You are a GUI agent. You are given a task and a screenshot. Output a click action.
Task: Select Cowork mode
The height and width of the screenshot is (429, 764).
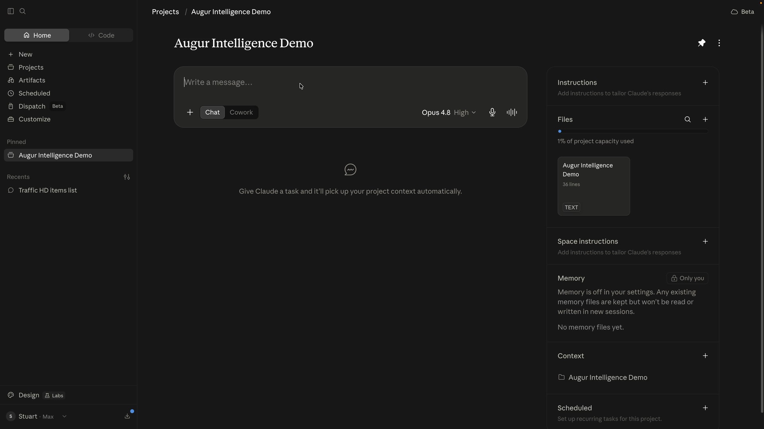point(241,112)
